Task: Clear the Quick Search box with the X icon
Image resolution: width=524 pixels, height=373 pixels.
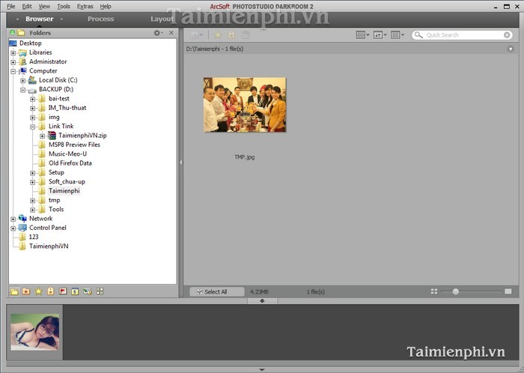Action: [507, 35]
